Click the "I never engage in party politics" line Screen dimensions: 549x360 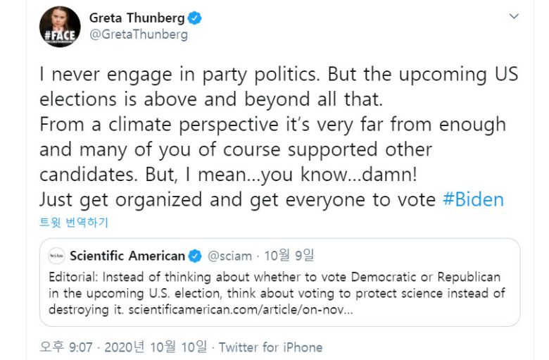point(279,74)
